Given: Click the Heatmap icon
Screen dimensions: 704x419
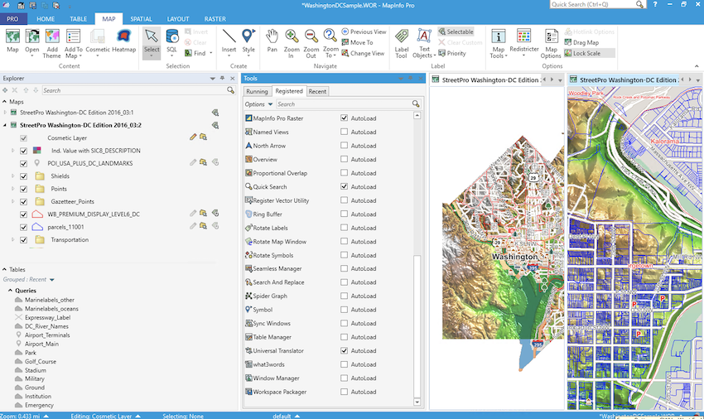Looking at the screenshot, I should (124, 41).
